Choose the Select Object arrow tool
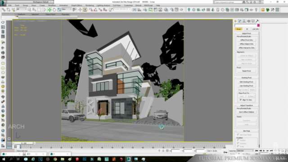Viewport: 288px width, 162px height. pos(29,10)
